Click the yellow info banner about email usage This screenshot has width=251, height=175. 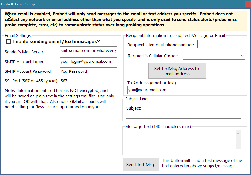click(125, 21)
